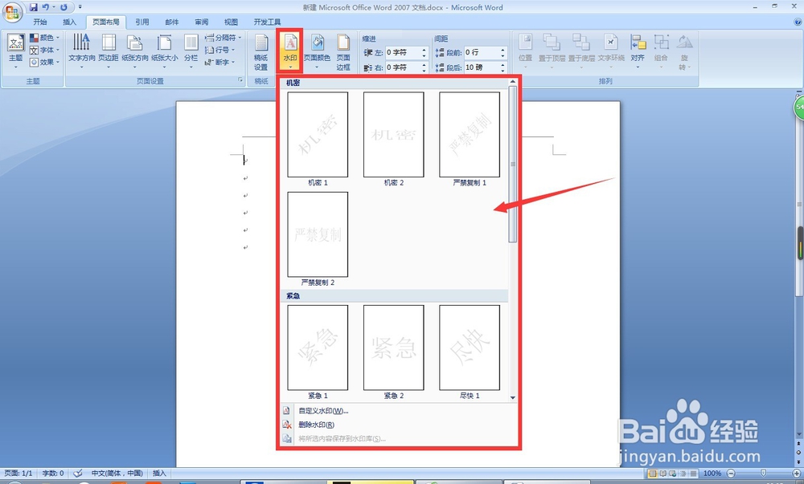Screen dimensions: 804x484
Task: Open theme 颜色 colors option
Action: pos(44,38)
